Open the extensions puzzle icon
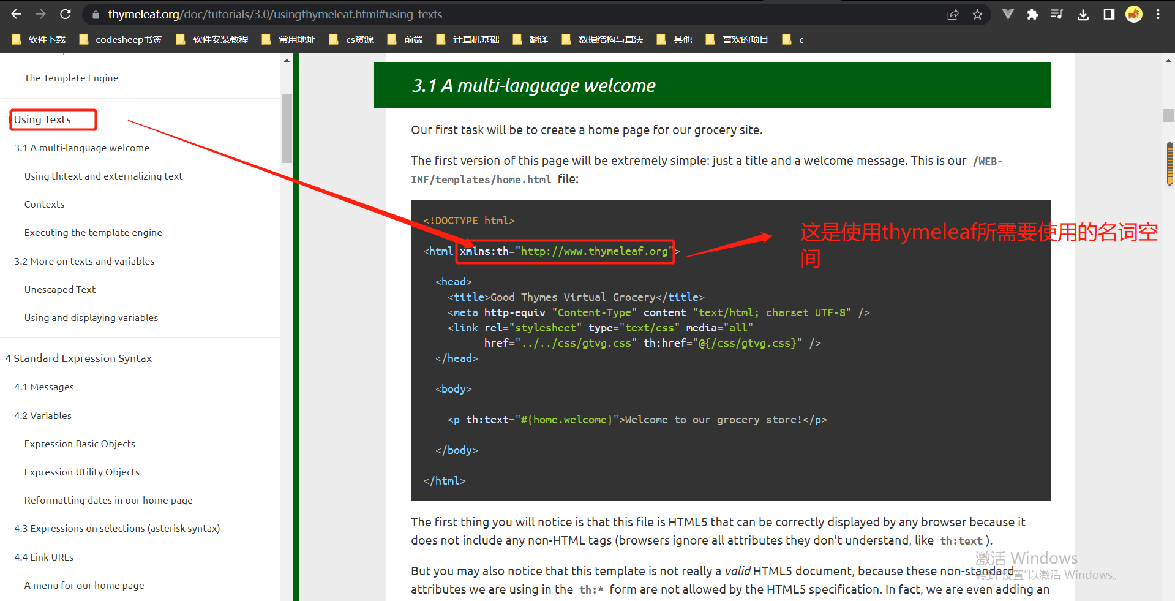The height and width of the screenshot is (601, 1175). click(x=1033, y=14)
